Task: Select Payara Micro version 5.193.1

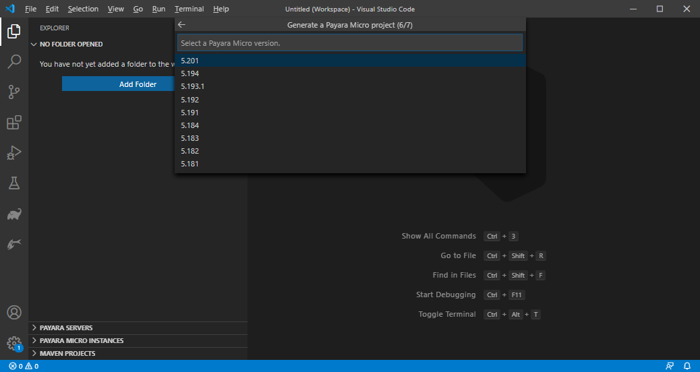Action: (192, 86)
